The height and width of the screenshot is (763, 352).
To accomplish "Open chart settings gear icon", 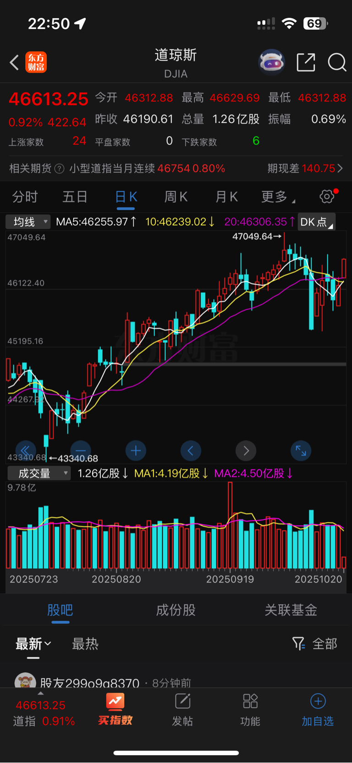I will [x=327, y=196].
